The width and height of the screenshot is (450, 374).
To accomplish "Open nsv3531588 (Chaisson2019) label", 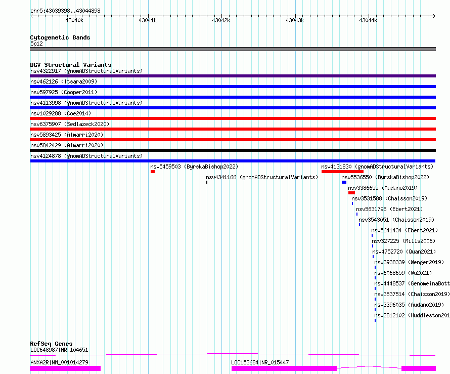I will pos(389,198).
